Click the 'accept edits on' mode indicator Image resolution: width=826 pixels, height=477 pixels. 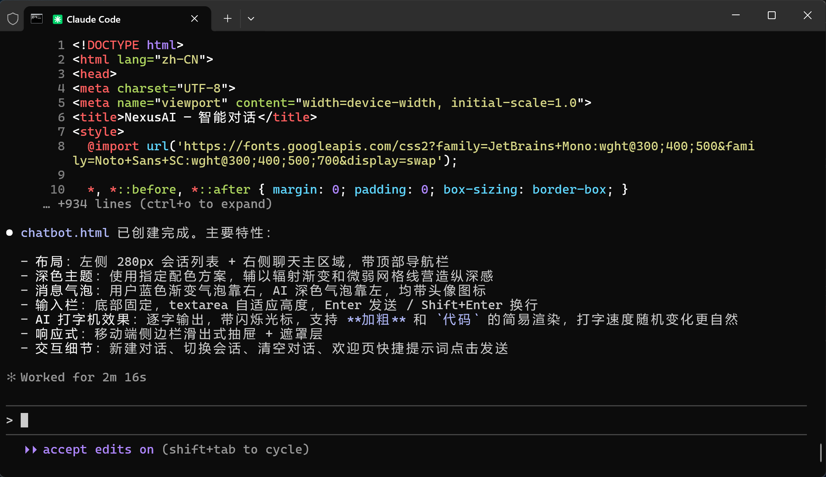(98, 449)
